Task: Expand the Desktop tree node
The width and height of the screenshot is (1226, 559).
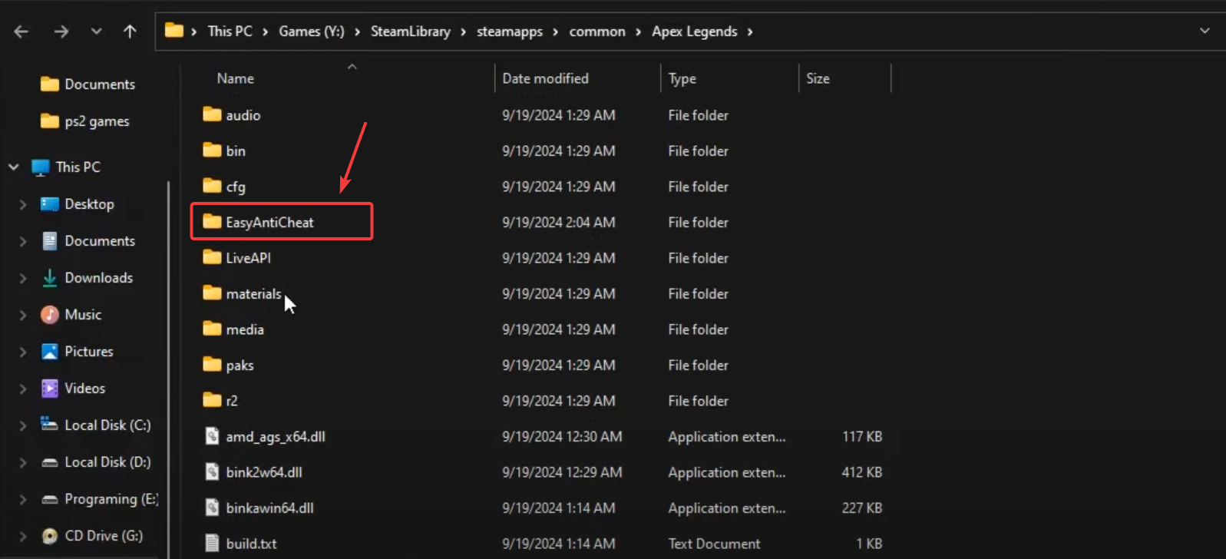Action: coord(23,204)
